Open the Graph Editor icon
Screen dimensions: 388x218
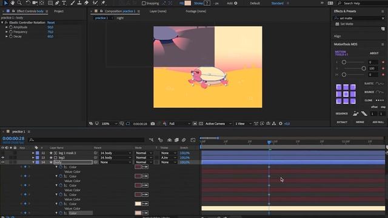tap(193, 140)
